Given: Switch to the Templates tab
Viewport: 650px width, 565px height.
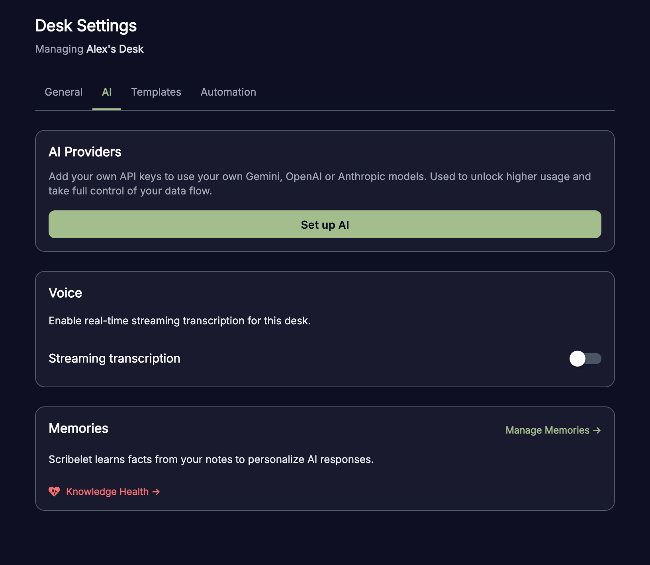Looking at the screenshot, I should pyautogui.click(x=156, y=92).
